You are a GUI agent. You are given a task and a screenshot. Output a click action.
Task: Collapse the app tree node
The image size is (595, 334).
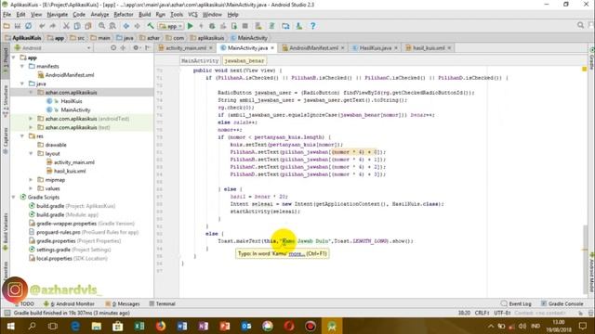click(x=14, y=58)
